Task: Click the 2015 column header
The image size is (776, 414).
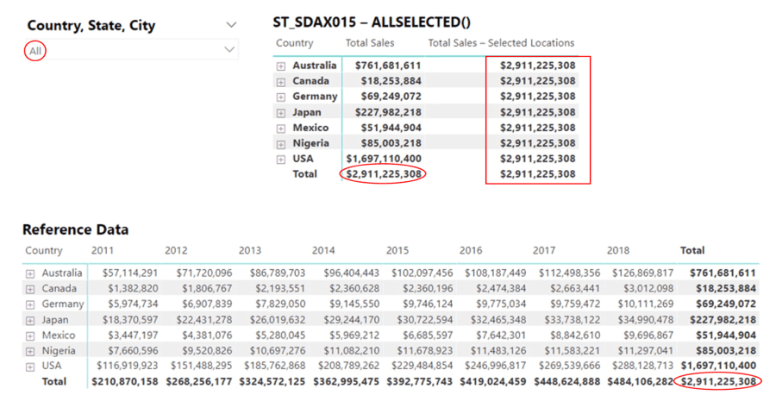Action: 397,251
